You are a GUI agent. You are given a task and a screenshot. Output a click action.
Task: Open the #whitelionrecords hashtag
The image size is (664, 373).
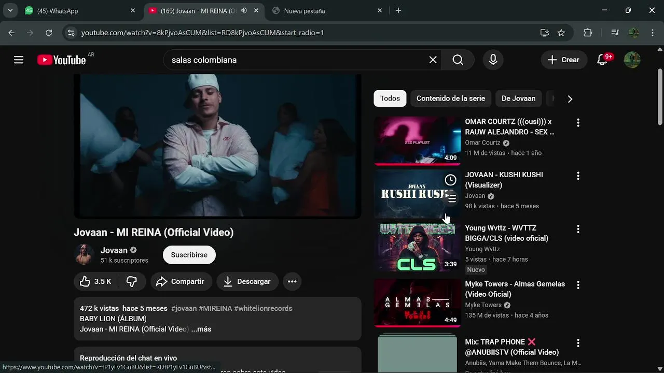click(x=264, y=308)
